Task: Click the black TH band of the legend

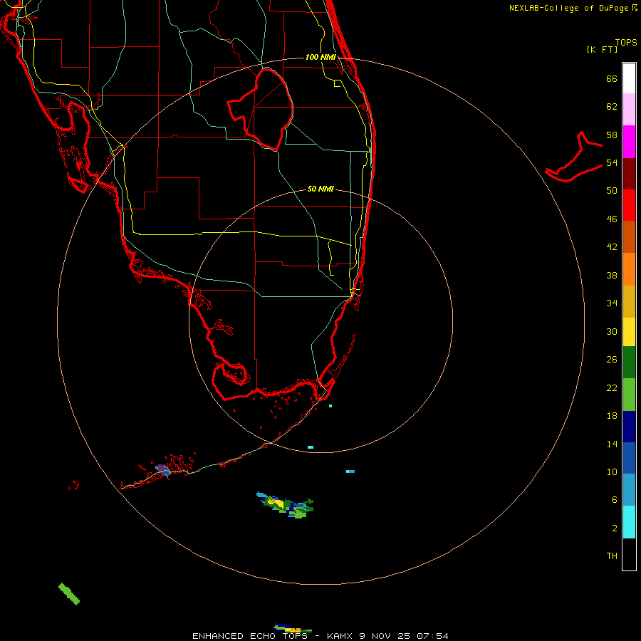Action: click(629, 554)
